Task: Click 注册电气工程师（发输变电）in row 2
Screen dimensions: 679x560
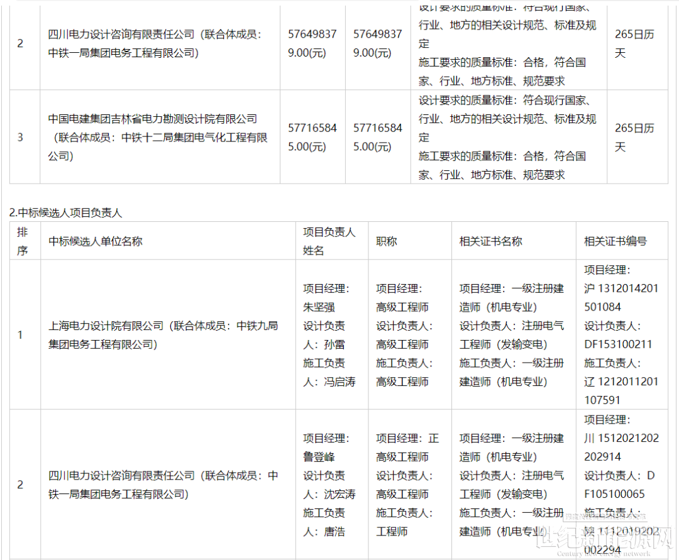Action: (x=511, y=485)
